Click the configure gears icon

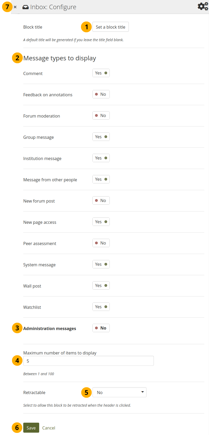[203, 7]
